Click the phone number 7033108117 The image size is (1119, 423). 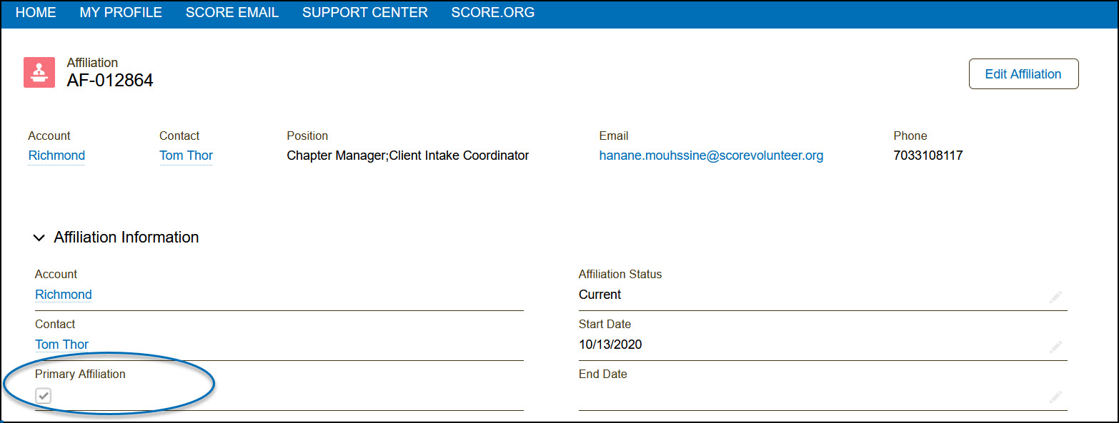click(927, 156)
